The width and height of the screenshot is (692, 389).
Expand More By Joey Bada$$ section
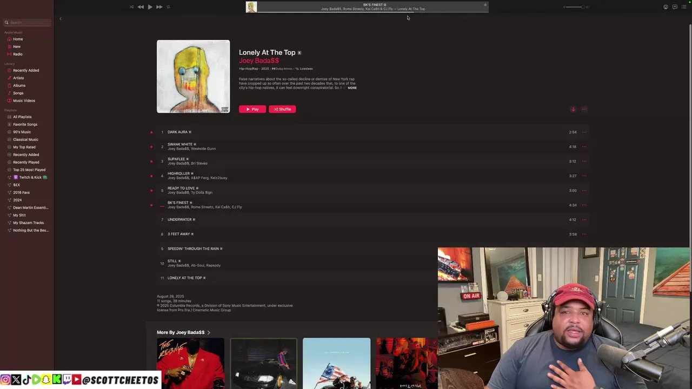183,332
